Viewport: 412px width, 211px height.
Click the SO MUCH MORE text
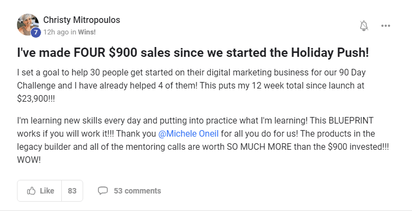click(x=259, y=146)
